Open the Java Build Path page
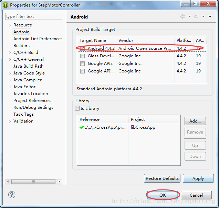 28,66
